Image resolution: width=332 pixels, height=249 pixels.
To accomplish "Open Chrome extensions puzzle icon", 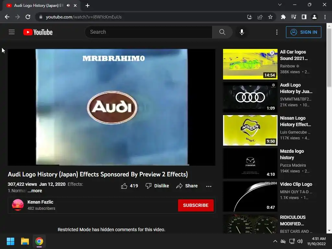I will pos(283,17).
